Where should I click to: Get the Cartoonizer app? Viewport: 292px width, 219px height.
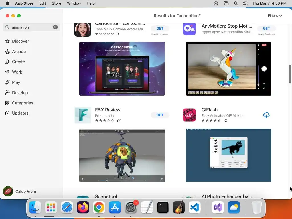tap(160, 28)
